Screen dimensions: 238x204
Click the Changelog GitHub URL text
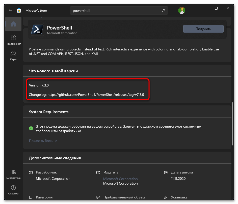(96, 95)
